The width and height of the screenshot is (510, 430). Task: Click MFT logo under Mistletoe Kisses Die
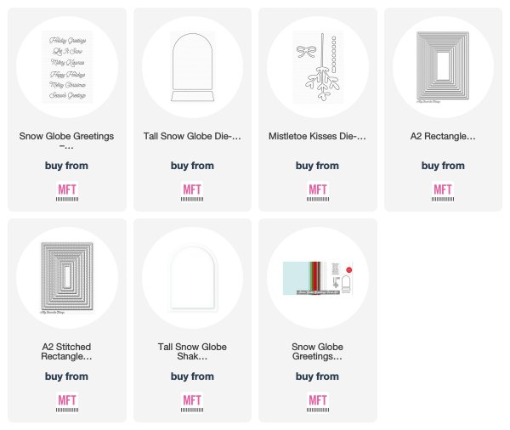tap(317, 192)
